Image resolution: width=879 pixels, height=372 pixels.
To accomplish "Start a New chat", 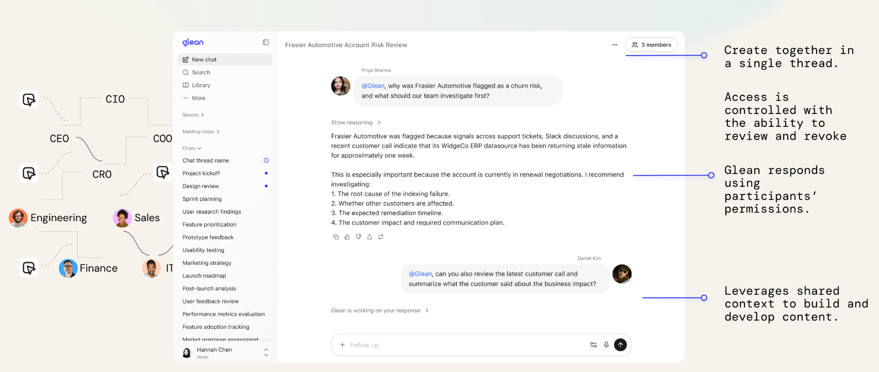I will (224, 60).
